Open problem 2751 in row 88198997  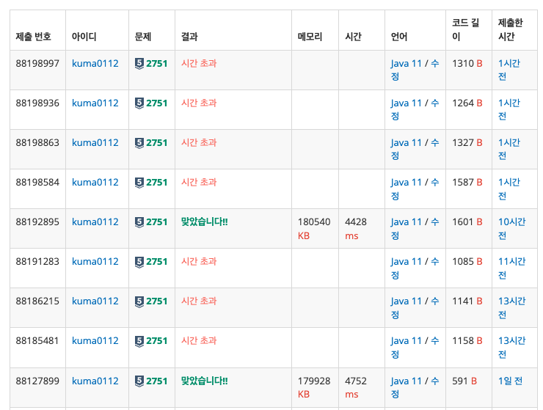click(157, 63)
